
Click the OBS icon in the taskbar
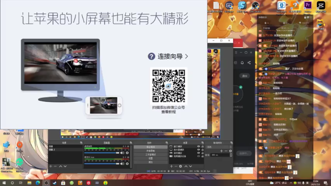pyautogui.click(x=46, y=183)
